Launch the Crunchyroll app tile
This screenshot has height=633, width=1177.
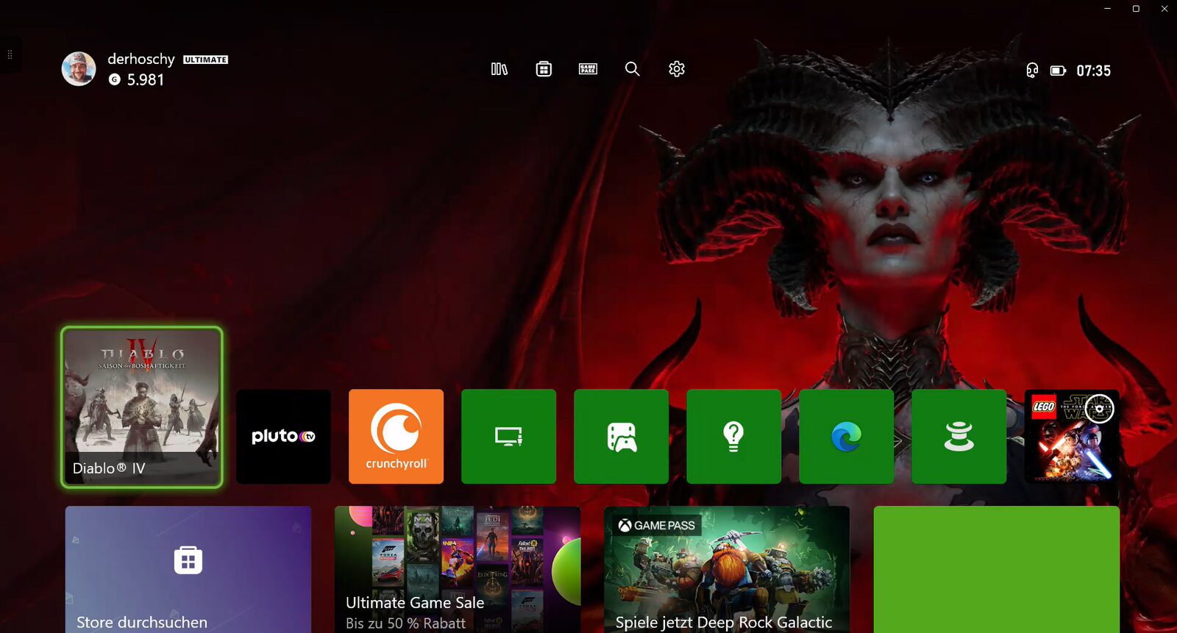tap(396, 437)
